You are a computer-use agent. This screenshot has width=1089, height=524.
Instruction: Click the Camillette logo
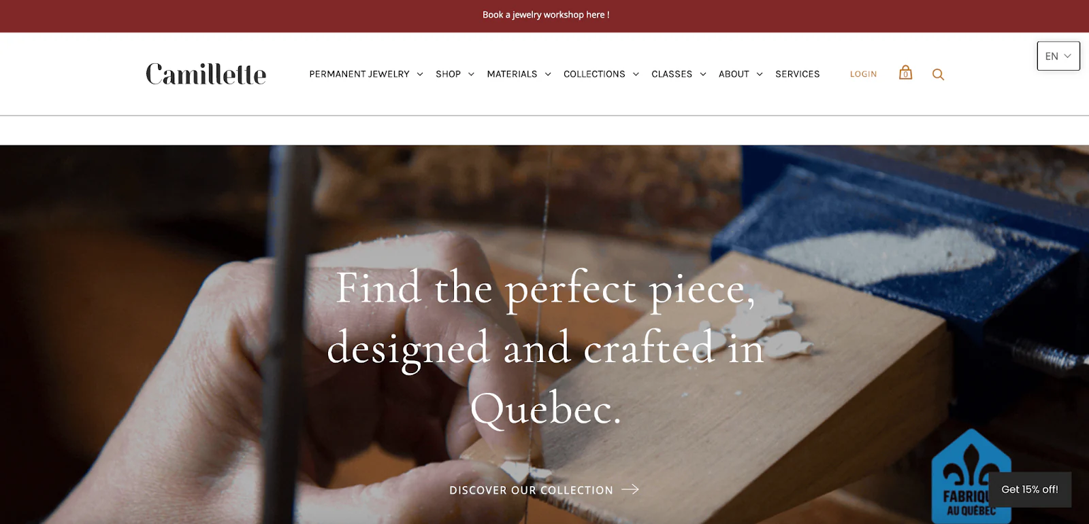206,73
